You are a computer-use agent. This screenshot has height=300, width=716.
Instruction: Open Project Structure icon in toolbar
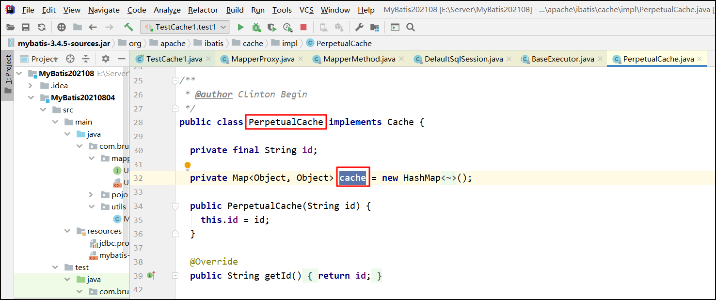(375, 27)
